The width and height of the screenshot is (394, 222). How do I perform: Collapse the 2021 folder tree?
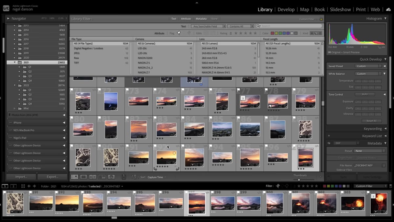[x=15, y=62]
